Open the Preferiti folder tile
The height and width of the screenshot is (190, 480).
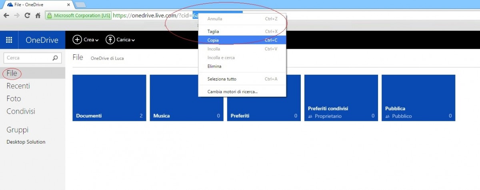(264, 98)
